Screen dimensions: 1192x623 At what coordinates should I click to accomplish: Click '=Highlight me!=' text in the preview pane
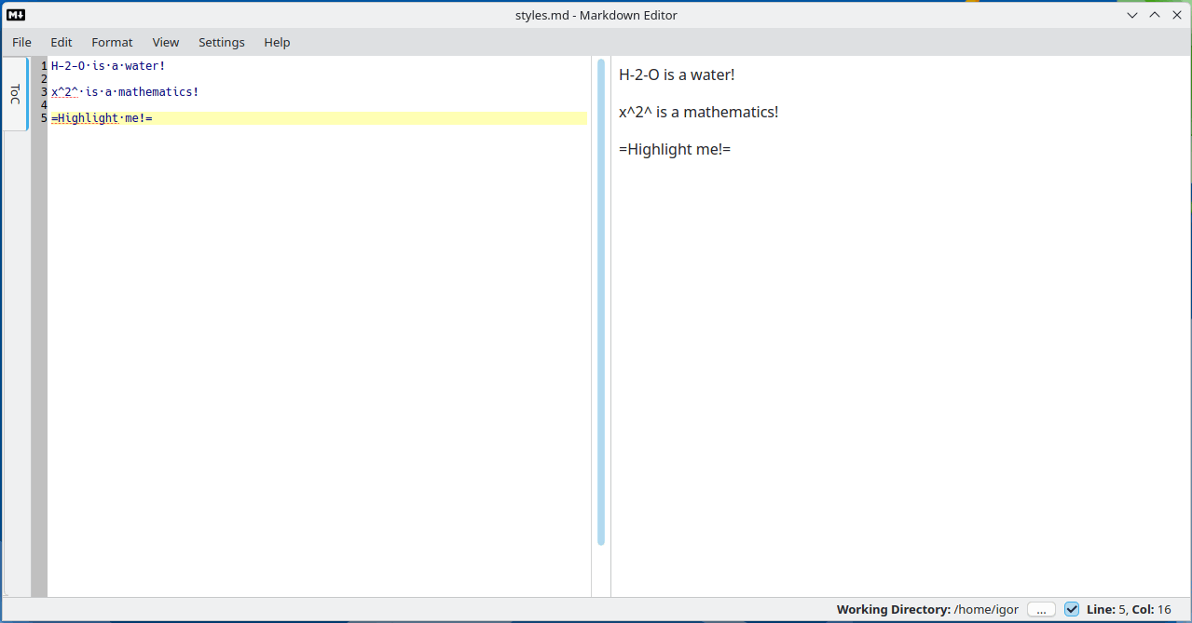(x=675, y=149)
